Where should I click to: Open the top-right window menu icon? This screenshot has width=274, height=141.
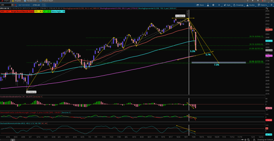pos(271,1)
